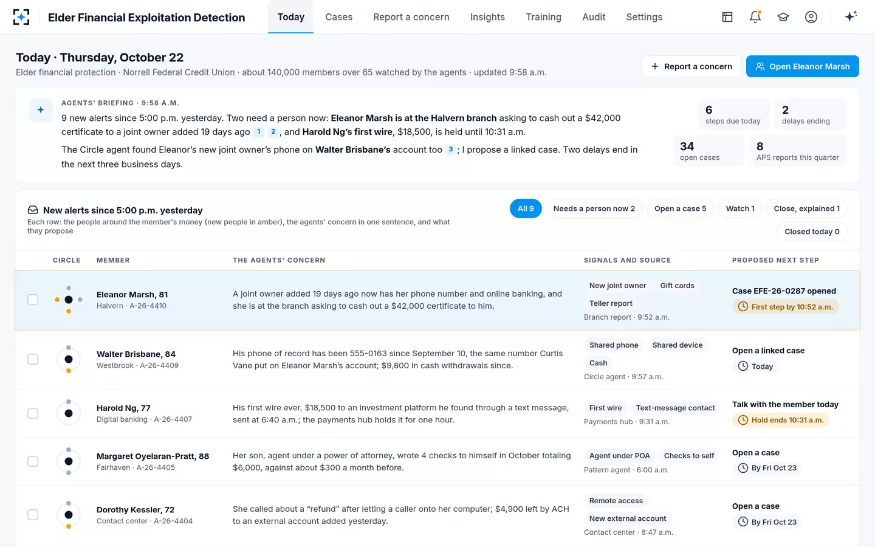Tick Margaret Oyelaran-Pratt's checkbox

pos(33,461)
